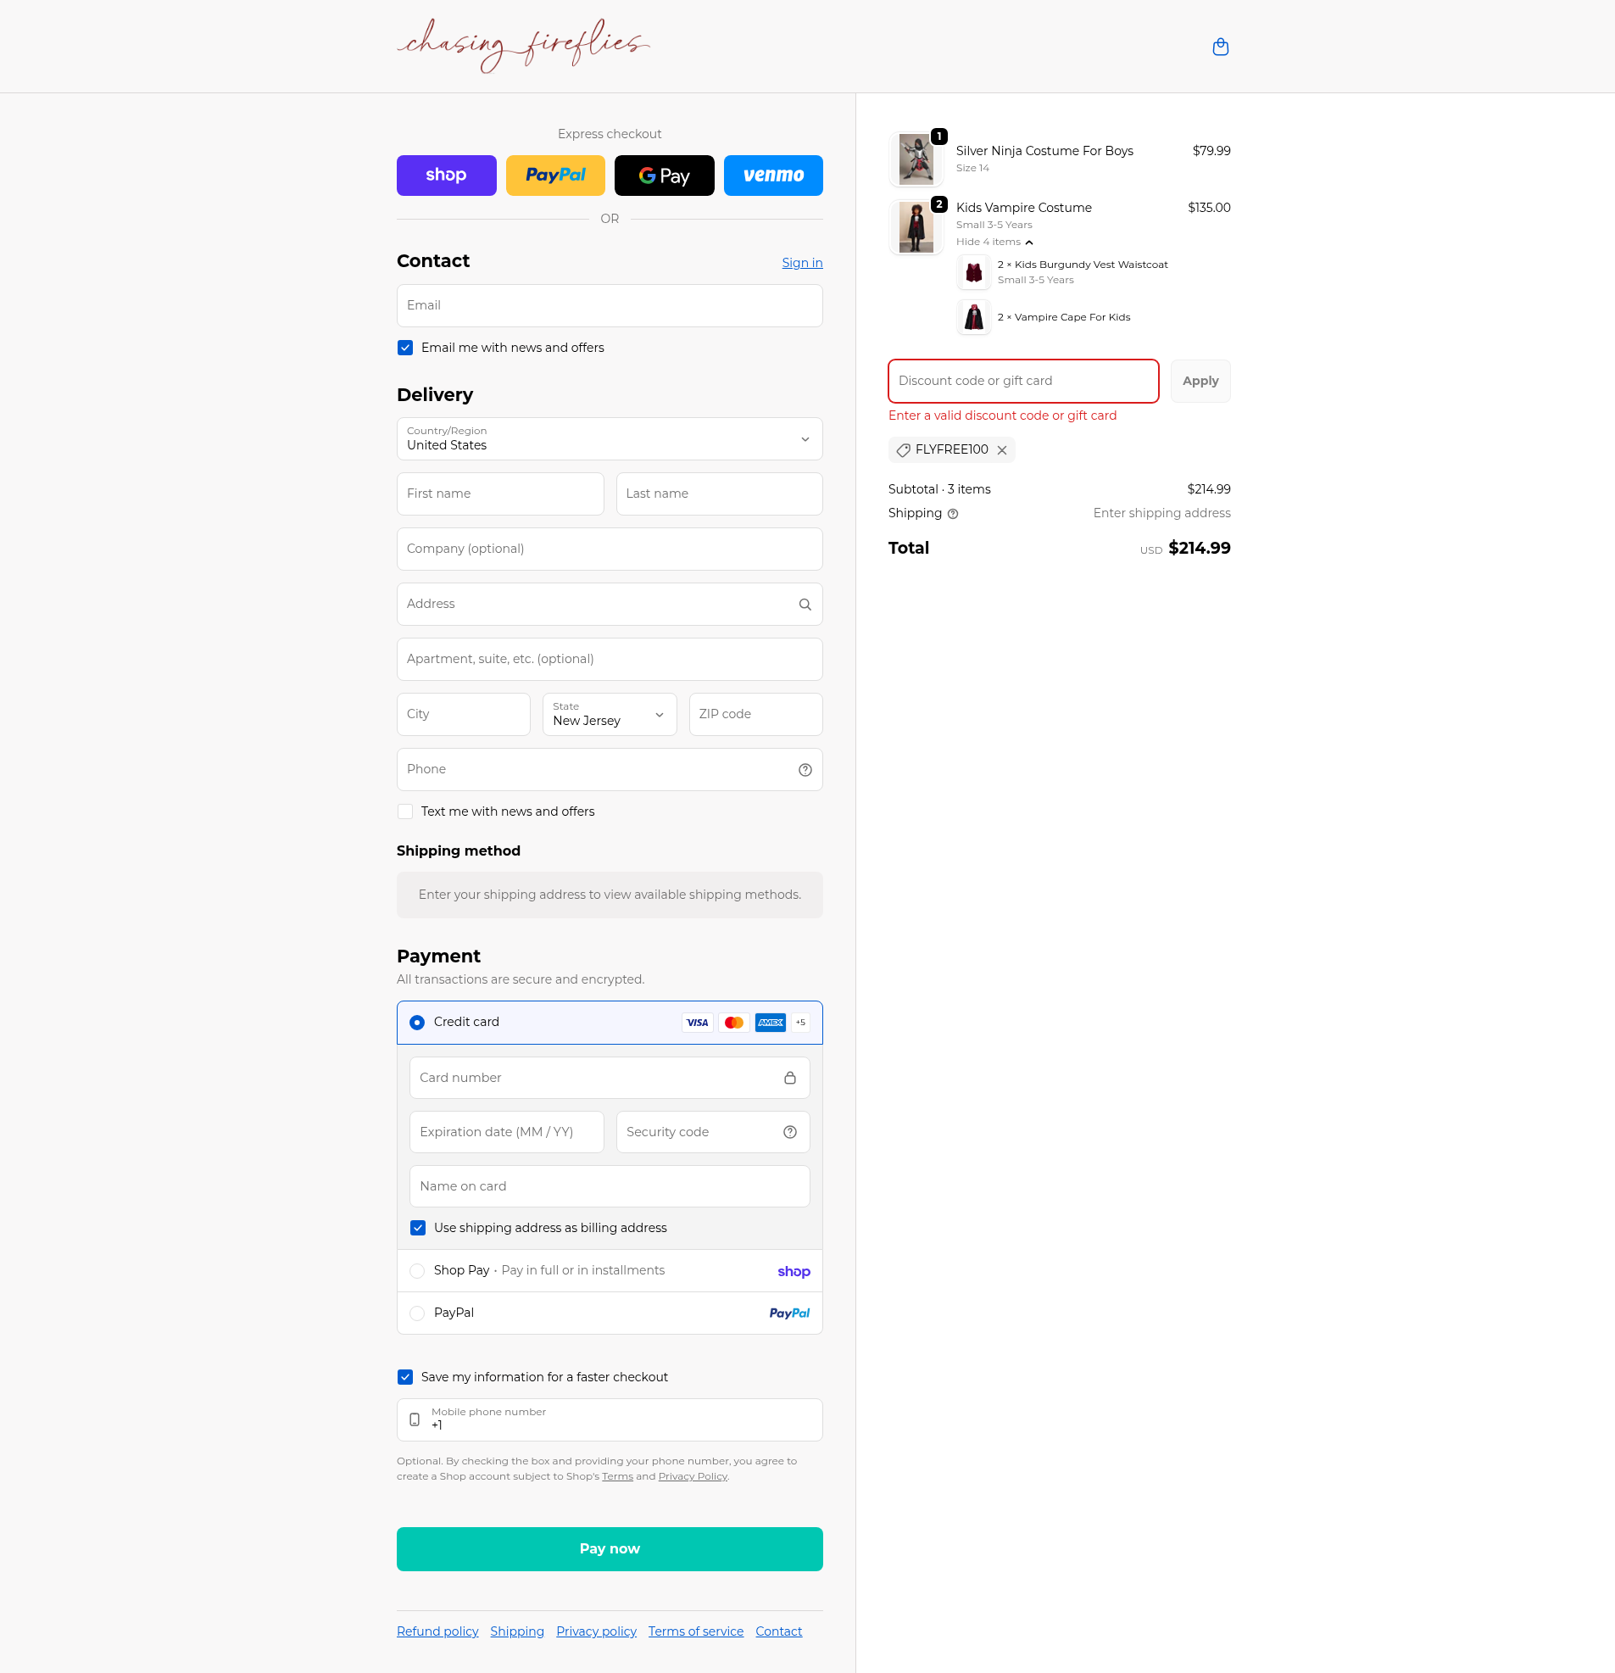Click the address search magnifier icon
Viewport: 1615px width, 1673px height.
pos(804,605)
